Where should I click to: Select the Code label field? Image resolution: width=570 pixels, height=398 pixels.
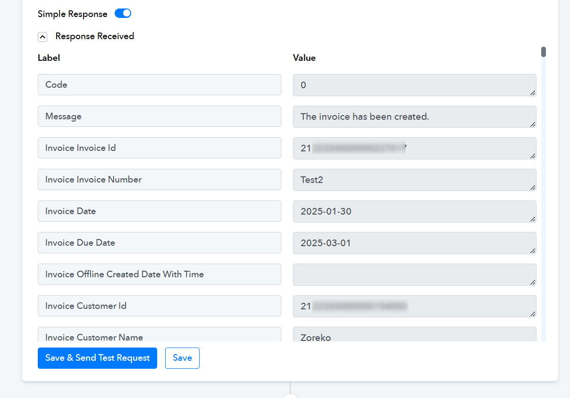click(159, 85)
